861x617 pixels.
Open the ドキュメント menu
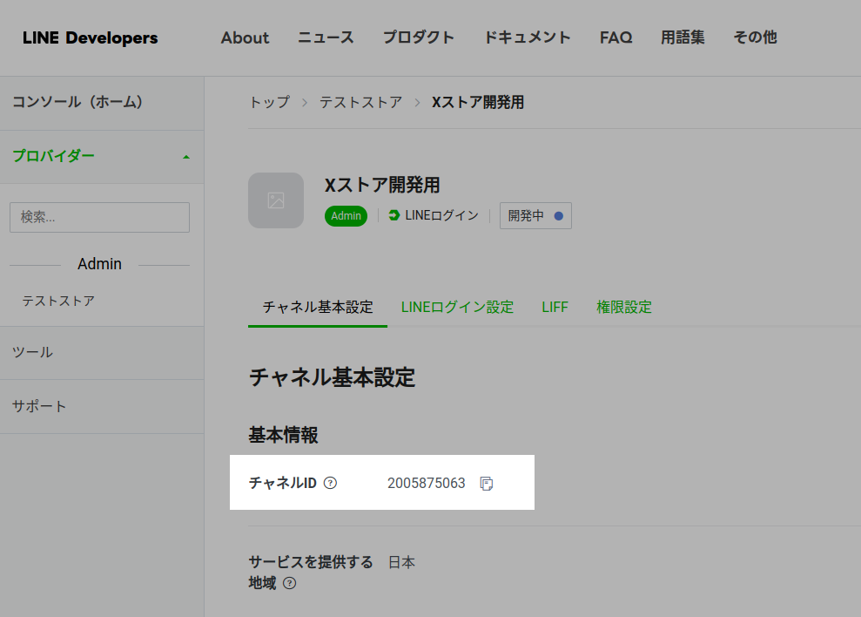[528, 37]
